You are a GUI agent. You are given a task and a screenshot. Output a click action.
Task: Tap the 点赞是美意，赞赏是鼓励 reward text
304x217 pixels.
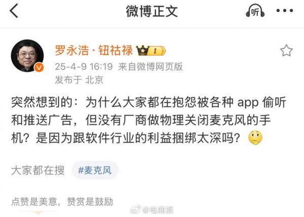(62, 201)
